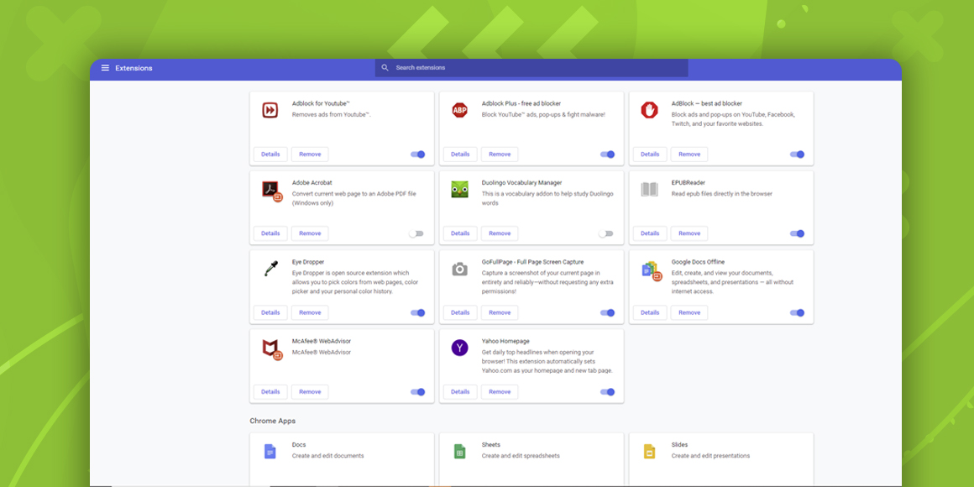Turn off Google Docs Offline toggle

(x=797, y=312)
